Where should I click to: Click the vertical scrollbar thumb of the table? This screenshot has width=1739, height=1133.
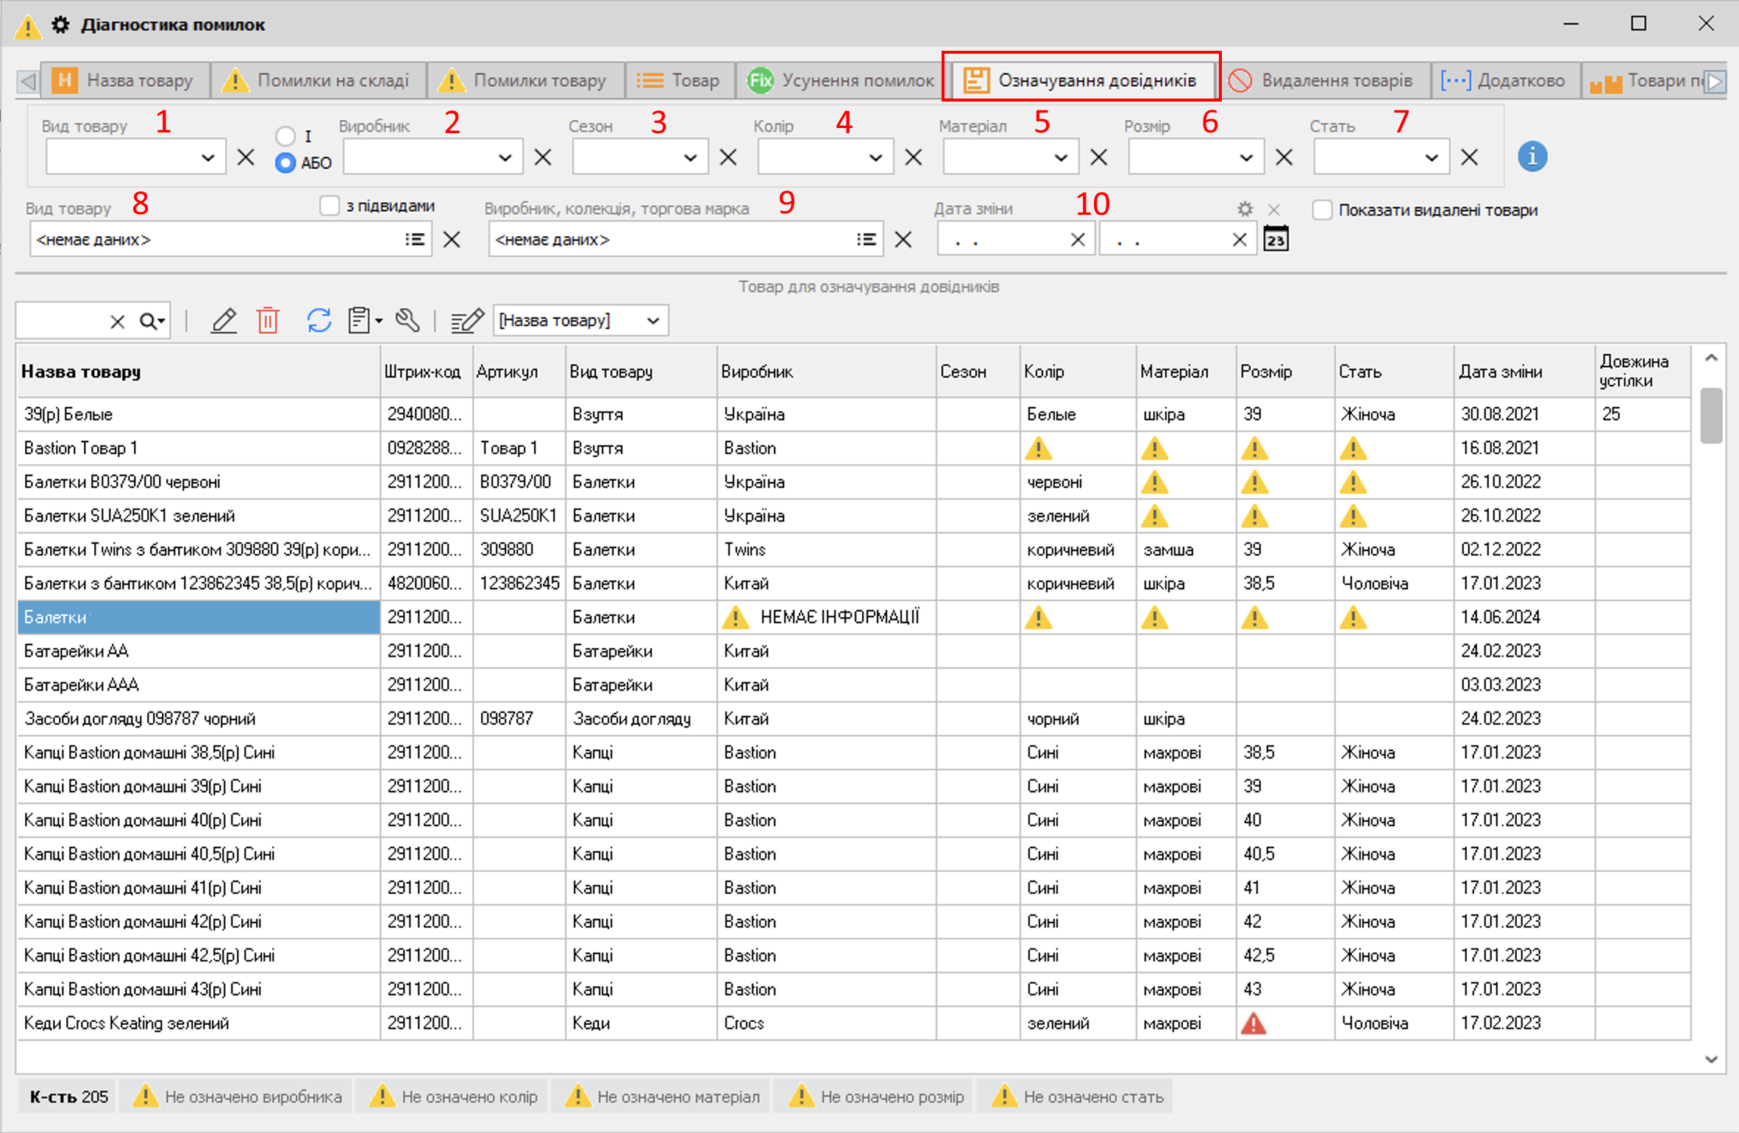(1711, 416)
